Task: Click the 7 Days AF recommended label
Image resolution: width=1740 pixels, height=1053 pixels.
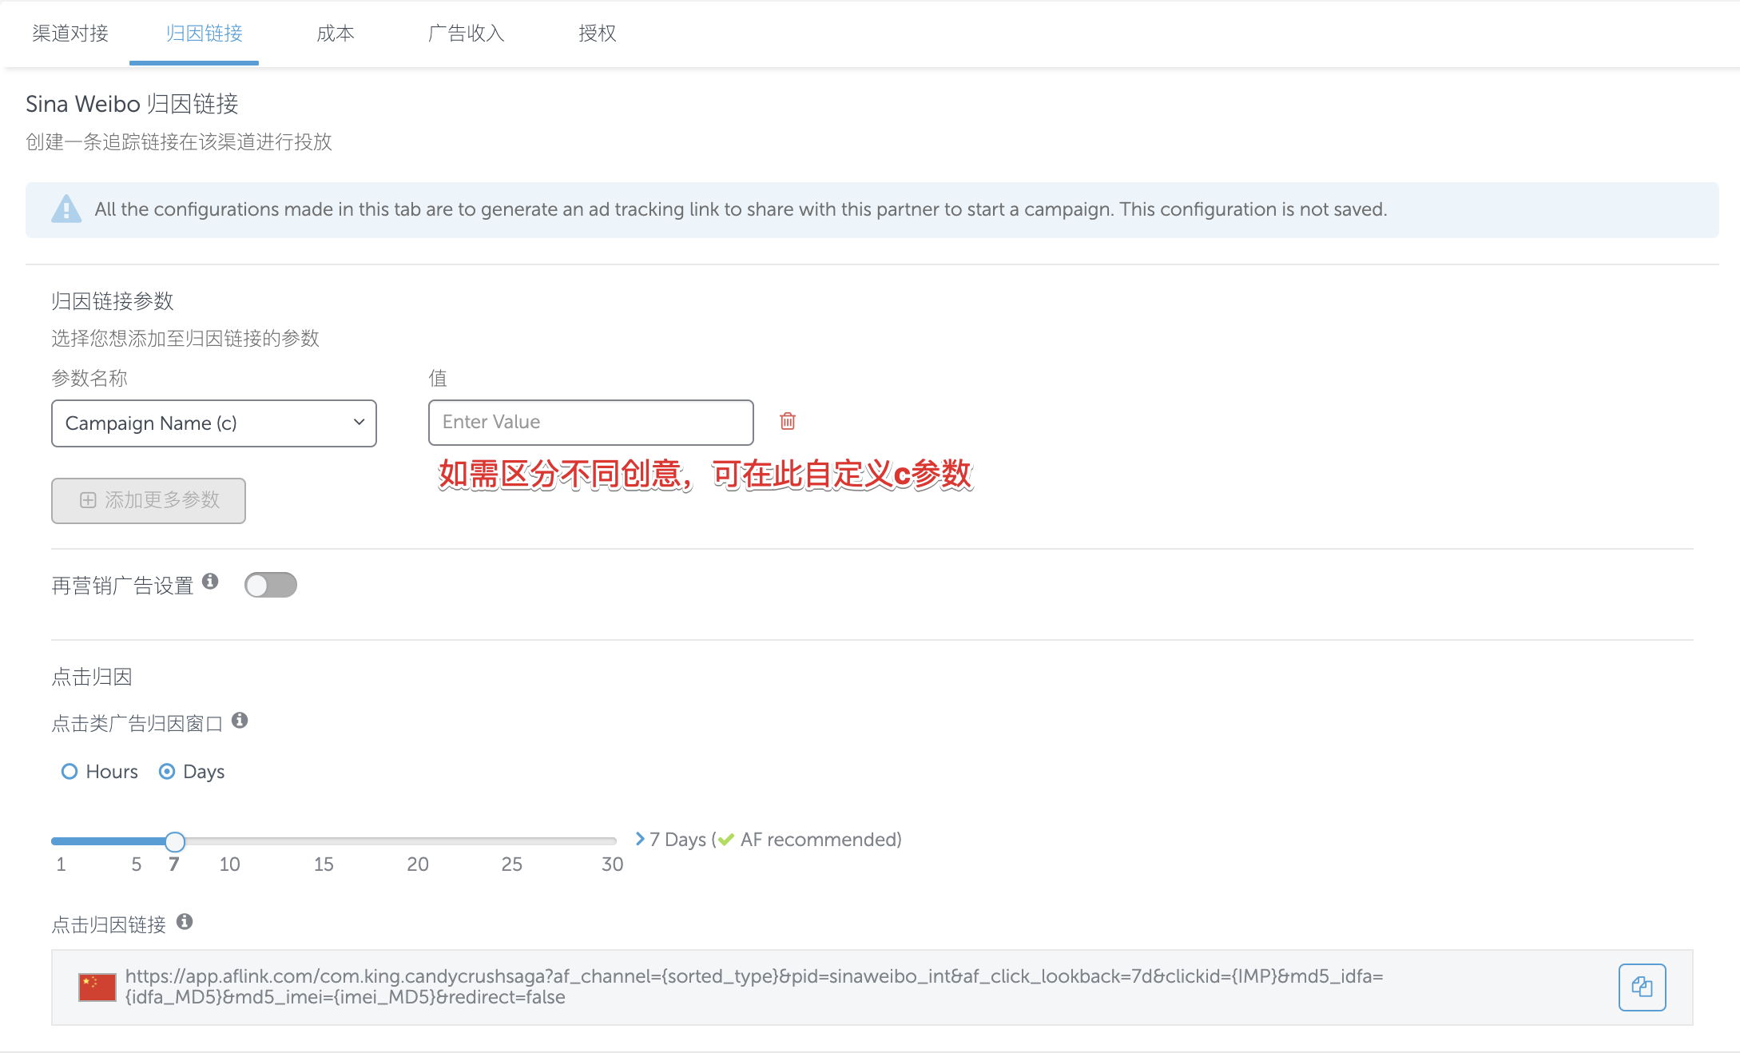Action: [x=776, y=840]
